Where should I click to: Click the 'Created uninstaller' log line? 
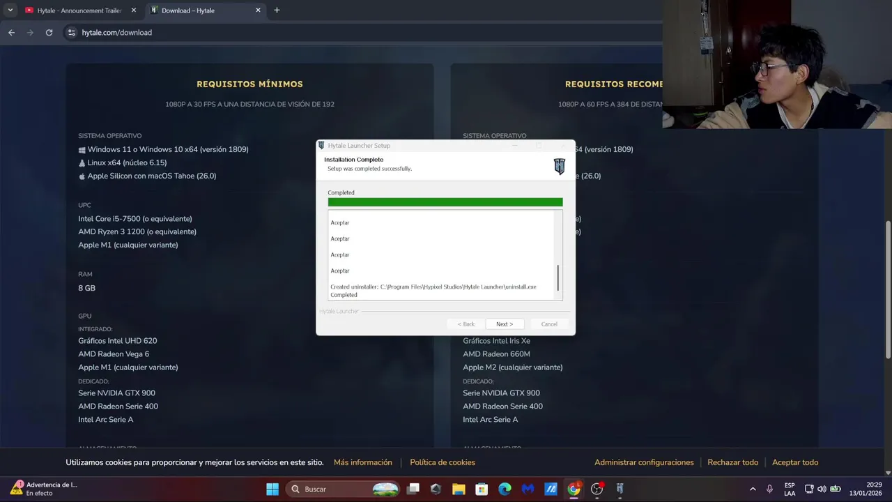[x=433, y=287]
